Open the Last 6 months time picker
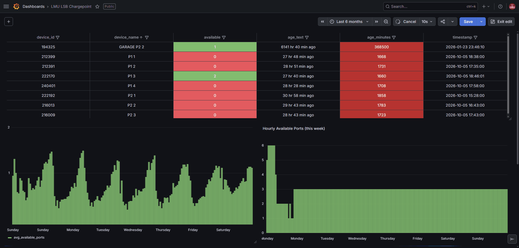The height and width of the screenshot is (248, 519). pyautogui.click(x=349, y=22)
